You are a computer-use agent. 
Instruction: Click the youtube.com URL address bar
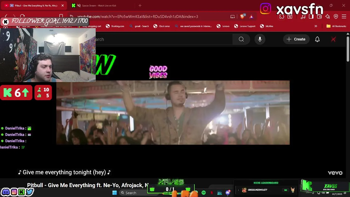point(138,16)
